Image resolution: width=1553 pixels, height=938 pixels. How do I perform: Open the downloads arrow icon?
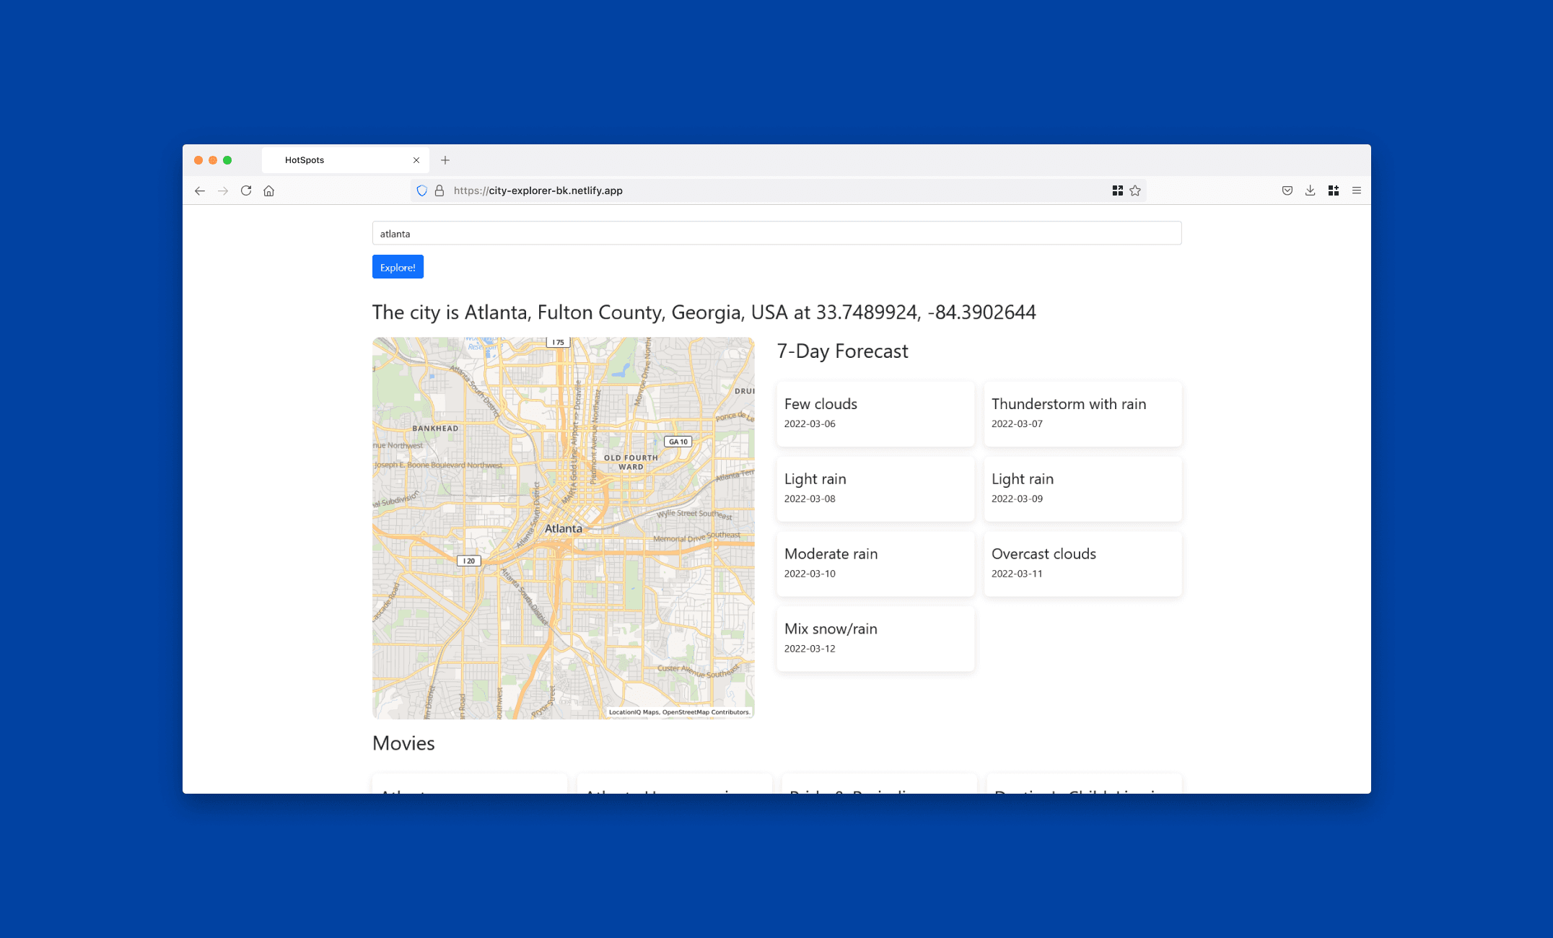point(1310,190)
